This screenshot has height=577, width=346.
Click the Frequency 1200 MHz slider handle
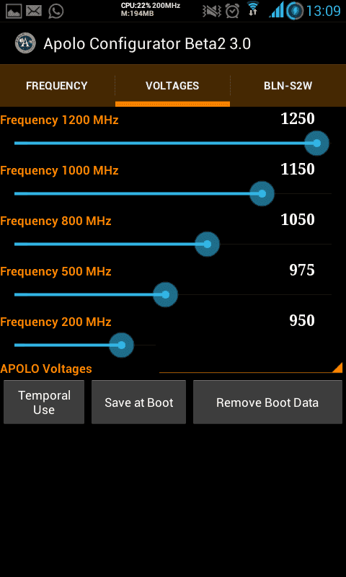point(316,143)
